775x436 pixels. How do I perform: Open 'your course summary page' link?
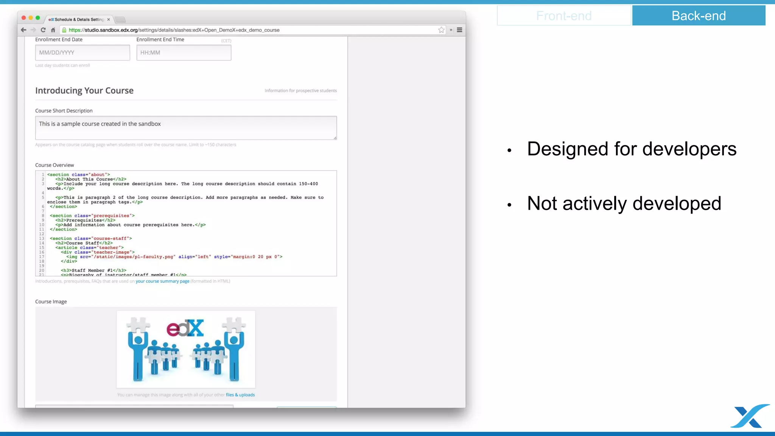point(162,281)
